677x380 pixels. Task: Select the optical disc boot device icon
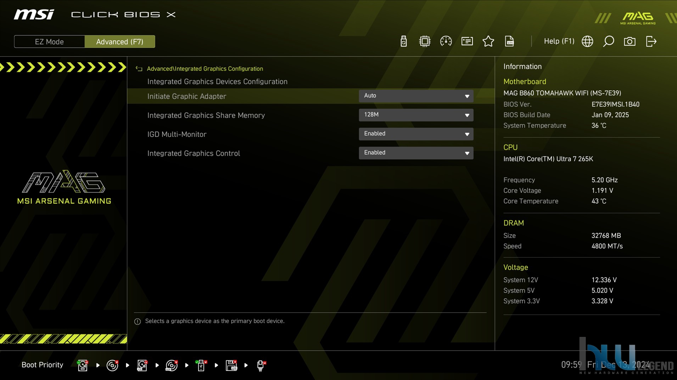point(112,365)
